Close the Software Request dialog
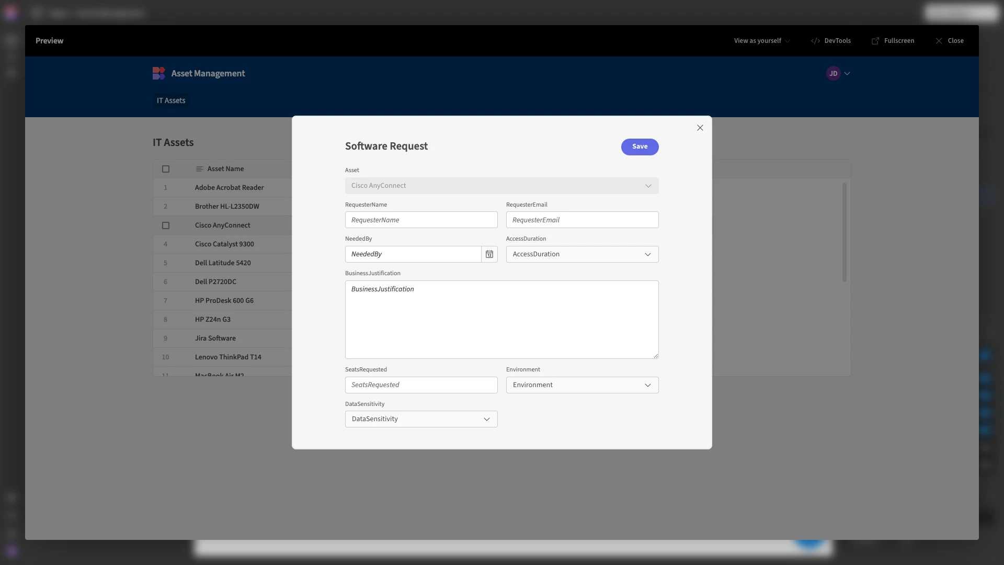1004x565 pixels. [700, 128]
